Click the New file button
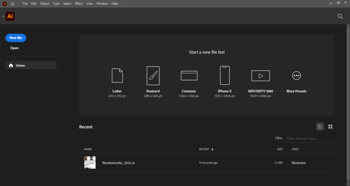Screen dimensions: 350x186 [16, 38]
